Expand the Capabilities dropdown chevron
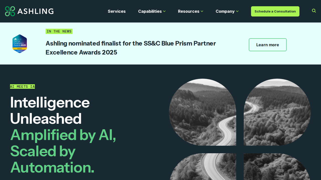 164,11
